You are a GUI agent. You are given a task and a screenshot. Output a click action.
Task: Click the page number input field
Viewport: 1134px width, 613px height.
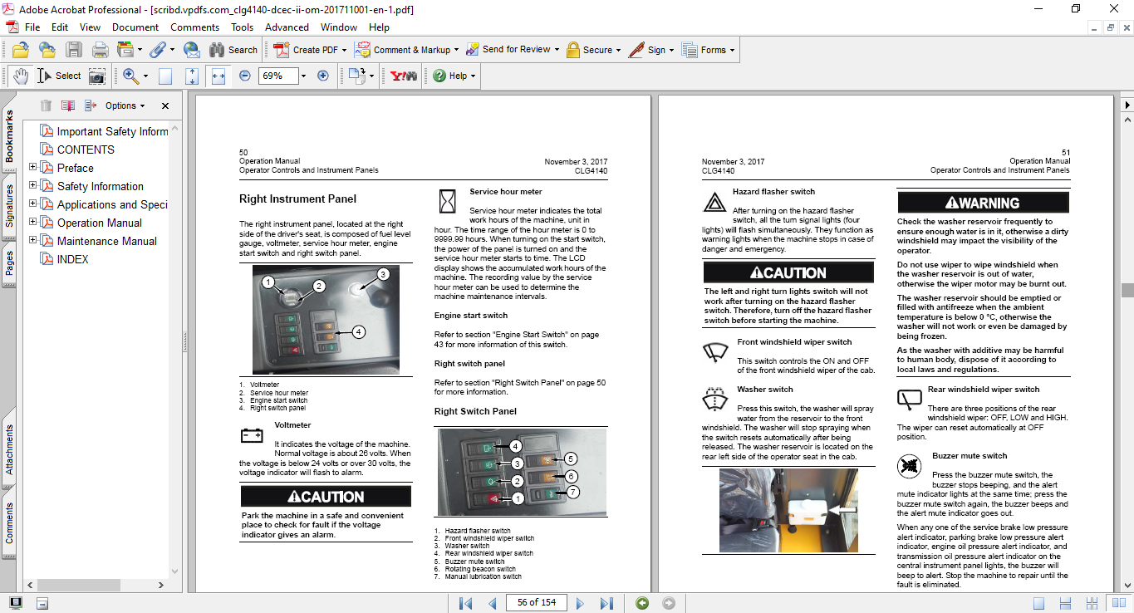[536, 603]
